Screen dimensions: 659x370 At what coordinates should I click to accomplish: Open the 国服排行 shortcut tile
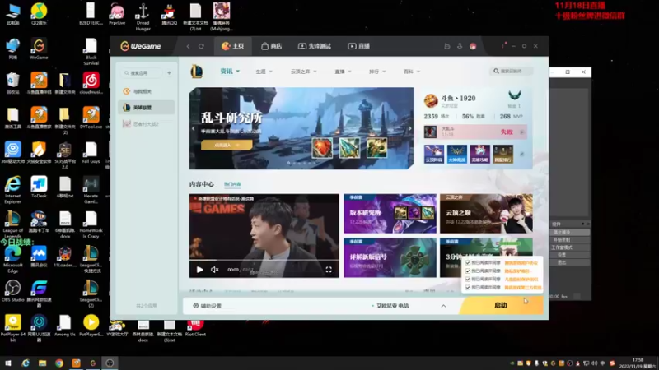(x=503, y=154)
